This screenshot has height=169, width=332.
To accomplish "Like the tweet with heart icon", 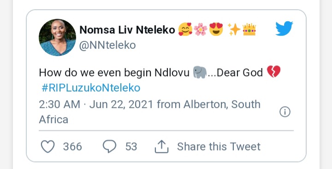I will tap(47, 146).
